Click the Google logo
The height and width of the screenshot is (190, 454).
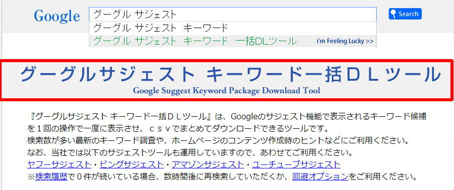click(x=57, y=16)
